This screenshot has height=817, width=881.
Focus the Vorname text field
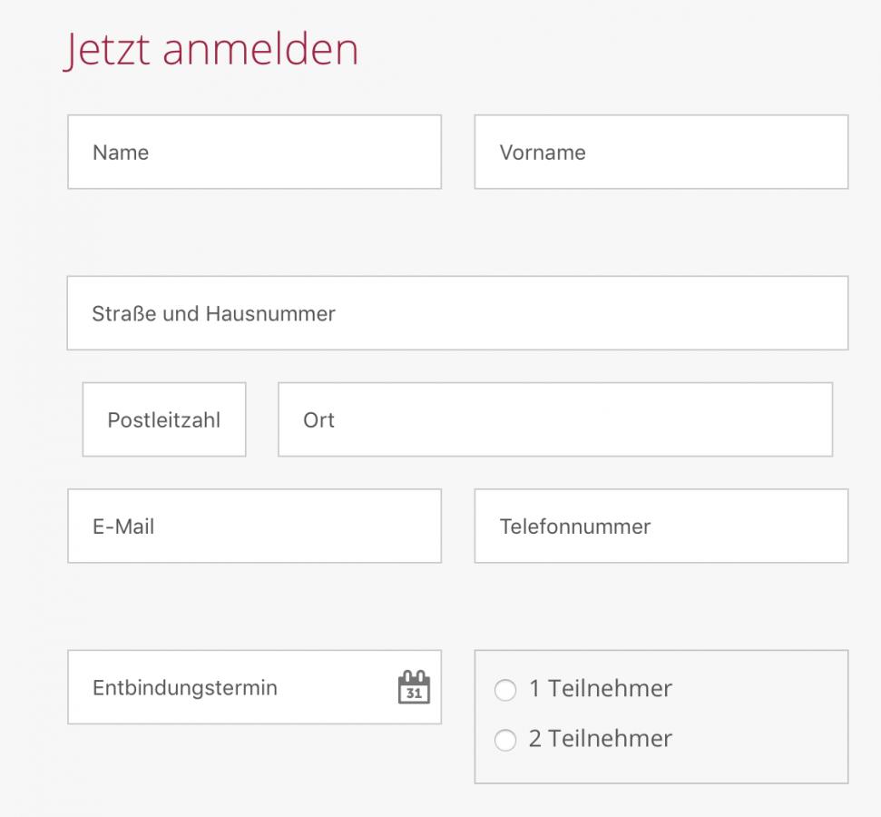661,152
